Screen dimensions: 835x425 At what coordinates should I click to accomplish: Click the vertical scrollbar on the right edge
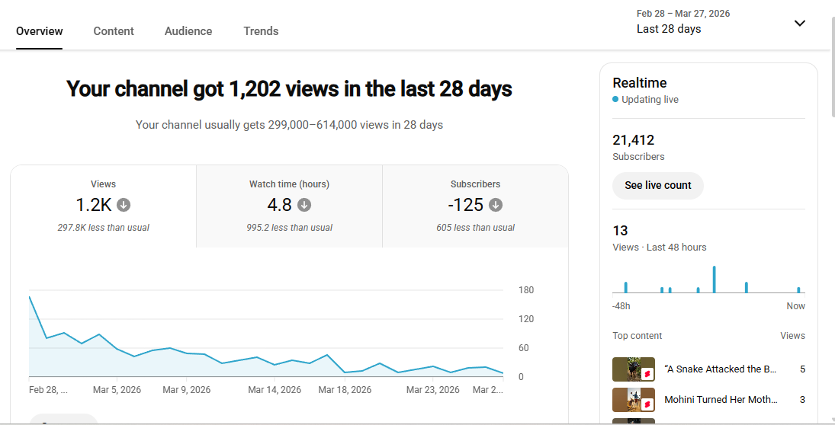830,69
